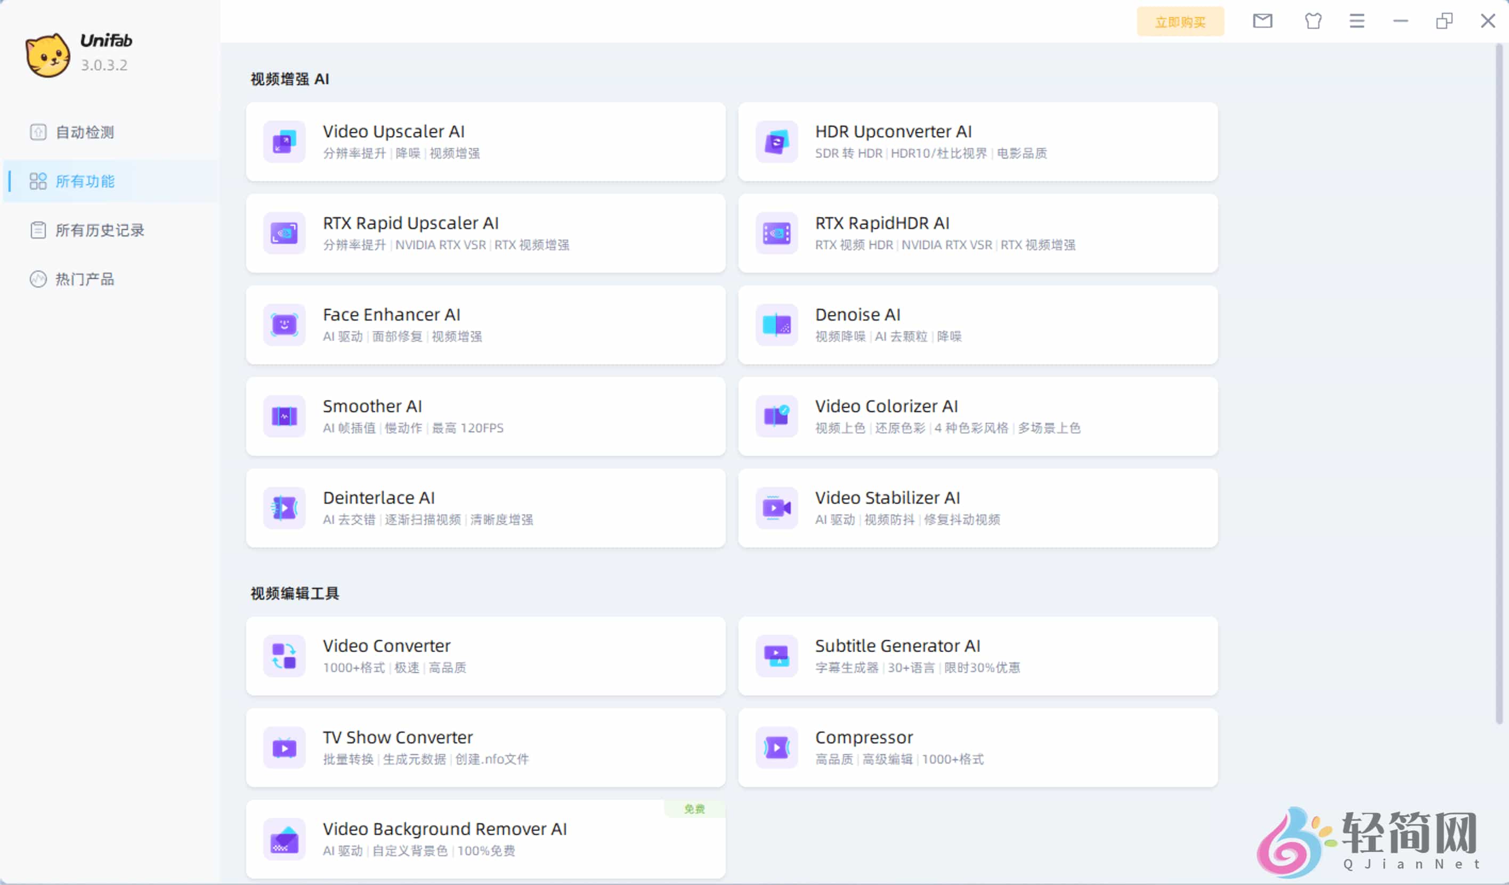Open Subtitle Generator AI title
This screenshot has height=885, width=1509.
tap(898, 646)
